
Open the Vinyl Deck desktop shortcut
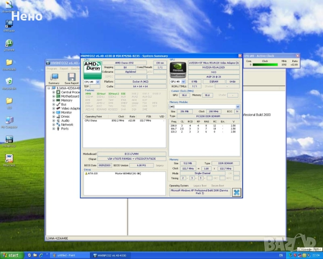coord(9,161)
